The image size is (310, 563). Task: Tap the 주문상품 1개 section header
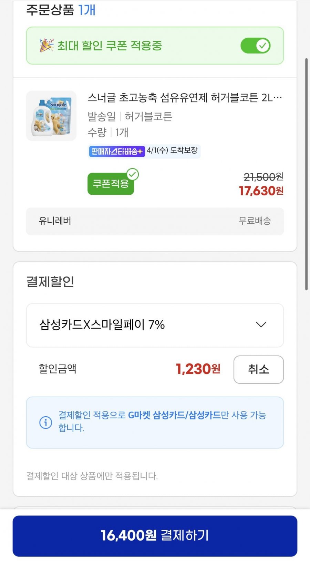61,10
